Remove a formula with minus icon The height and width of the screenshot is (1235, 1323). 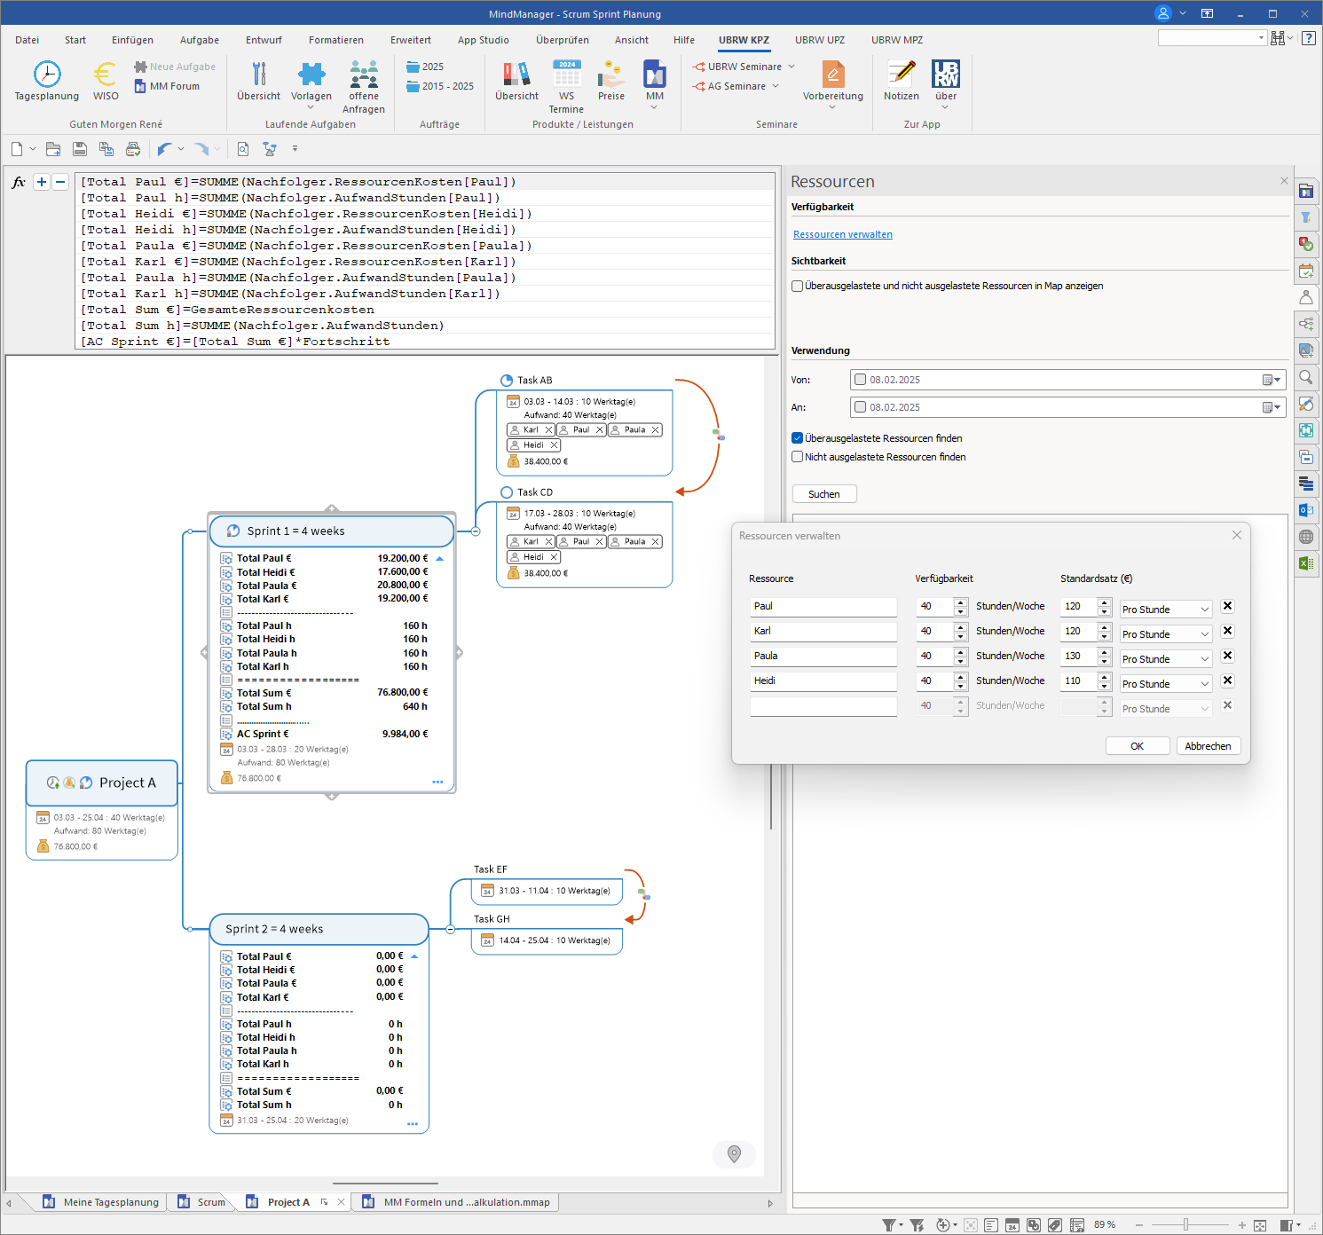[60, 182]
